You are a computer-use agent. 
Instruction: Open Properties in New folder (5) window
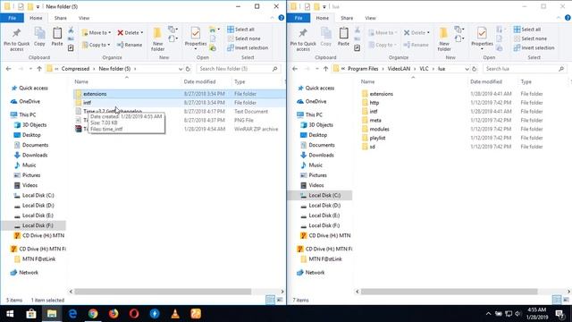(196, 38)
